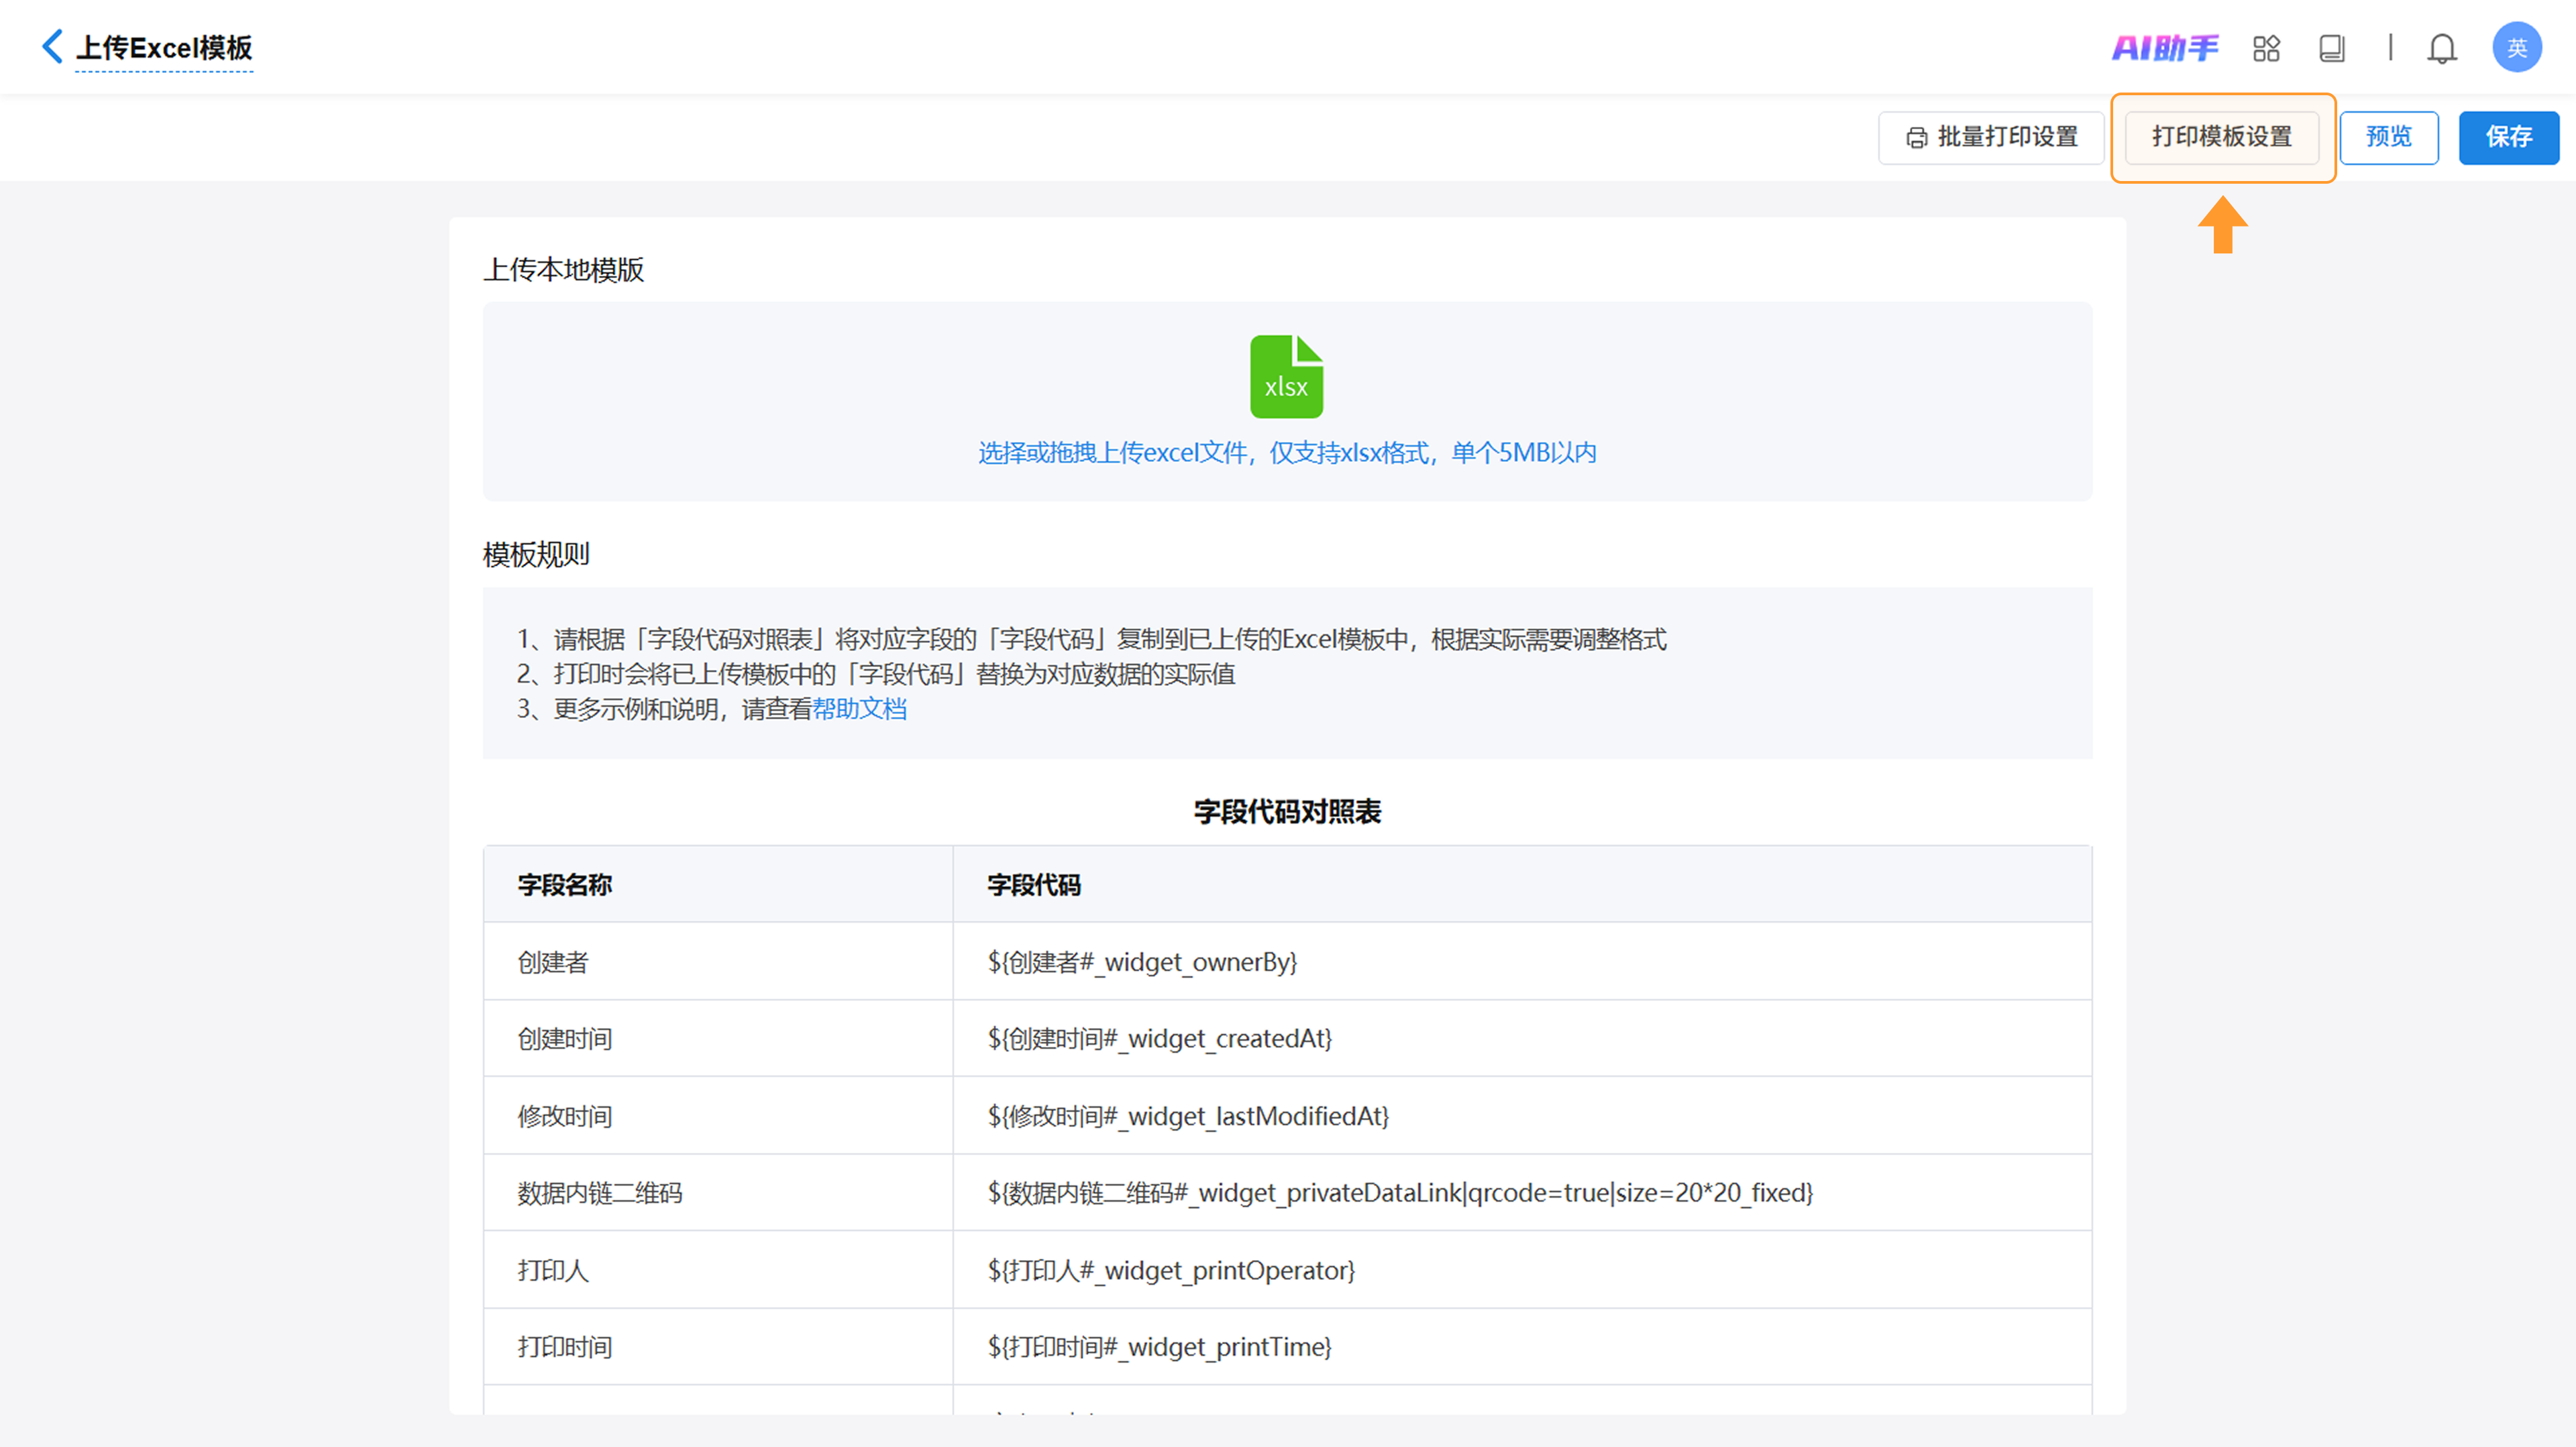Click the 上传Excel模板 title text
This screenshot has width=2576, height=1447.
pos(164,48)
